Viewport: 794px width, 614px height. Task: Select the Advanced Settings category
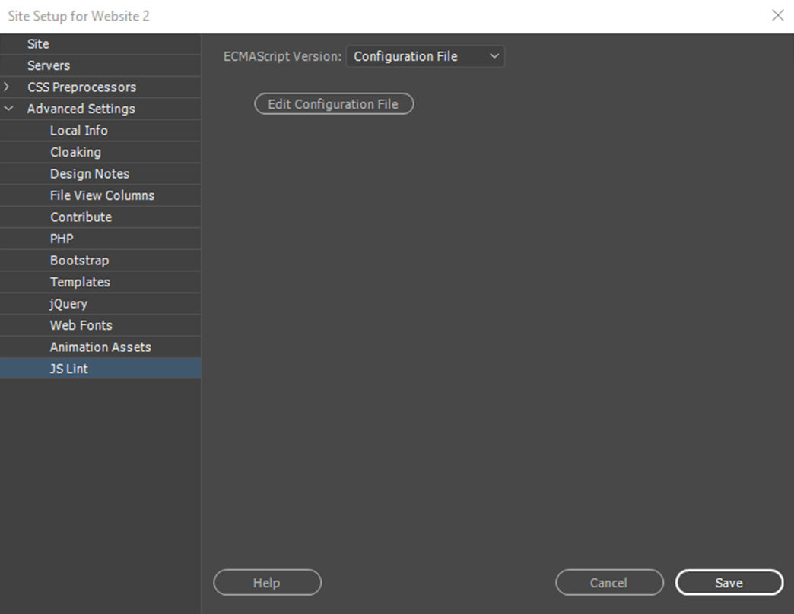100,109
